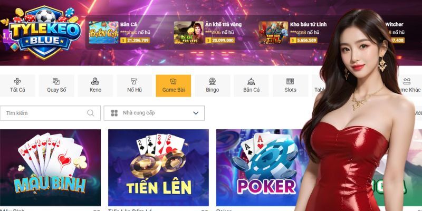
Task: Select the Nổ Hũ category
Action: [135, 86]
